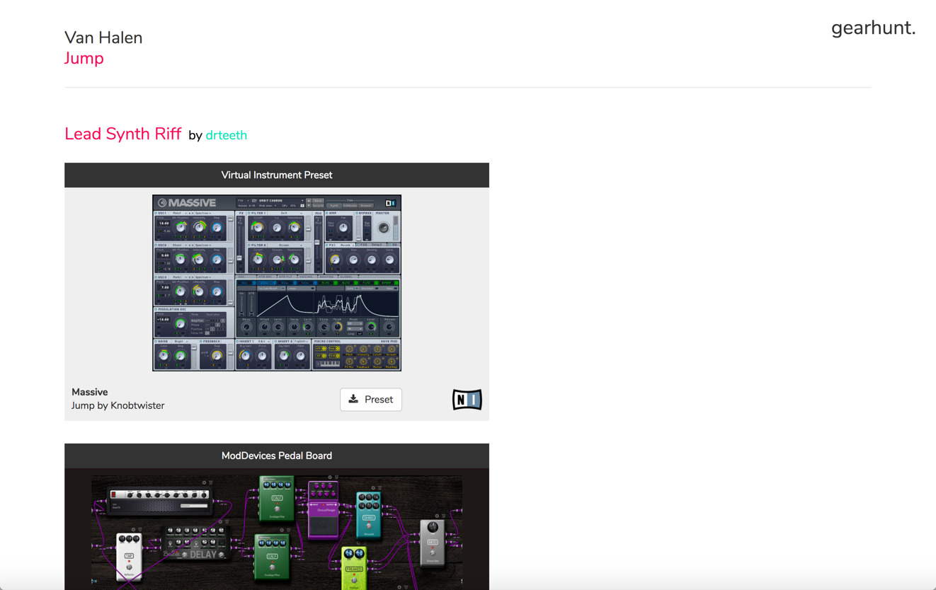Click the ModDevices Pedal Board header
Screen dimensions: 936x590
click(x=277, y=456)
